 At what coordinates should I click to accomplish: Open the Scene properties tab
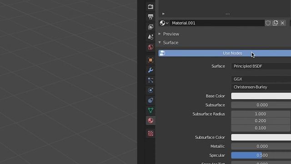pyautogui.click(x=151, y=37)
